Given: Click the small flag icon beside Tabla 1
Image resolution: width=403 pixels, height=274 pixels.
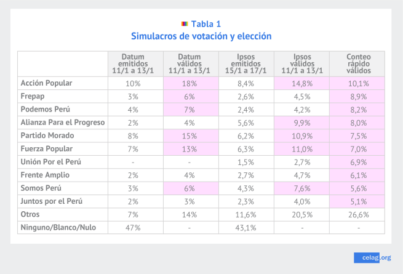Looking at the screenshot, I should [x=185, y=24].
